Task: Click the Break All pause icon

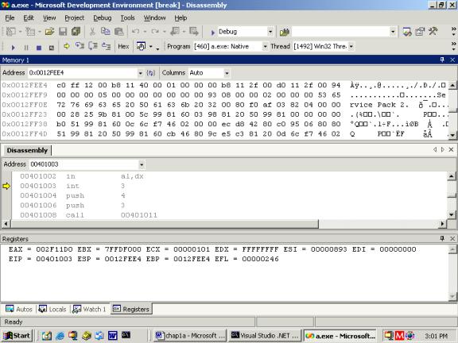Action: 26,48
